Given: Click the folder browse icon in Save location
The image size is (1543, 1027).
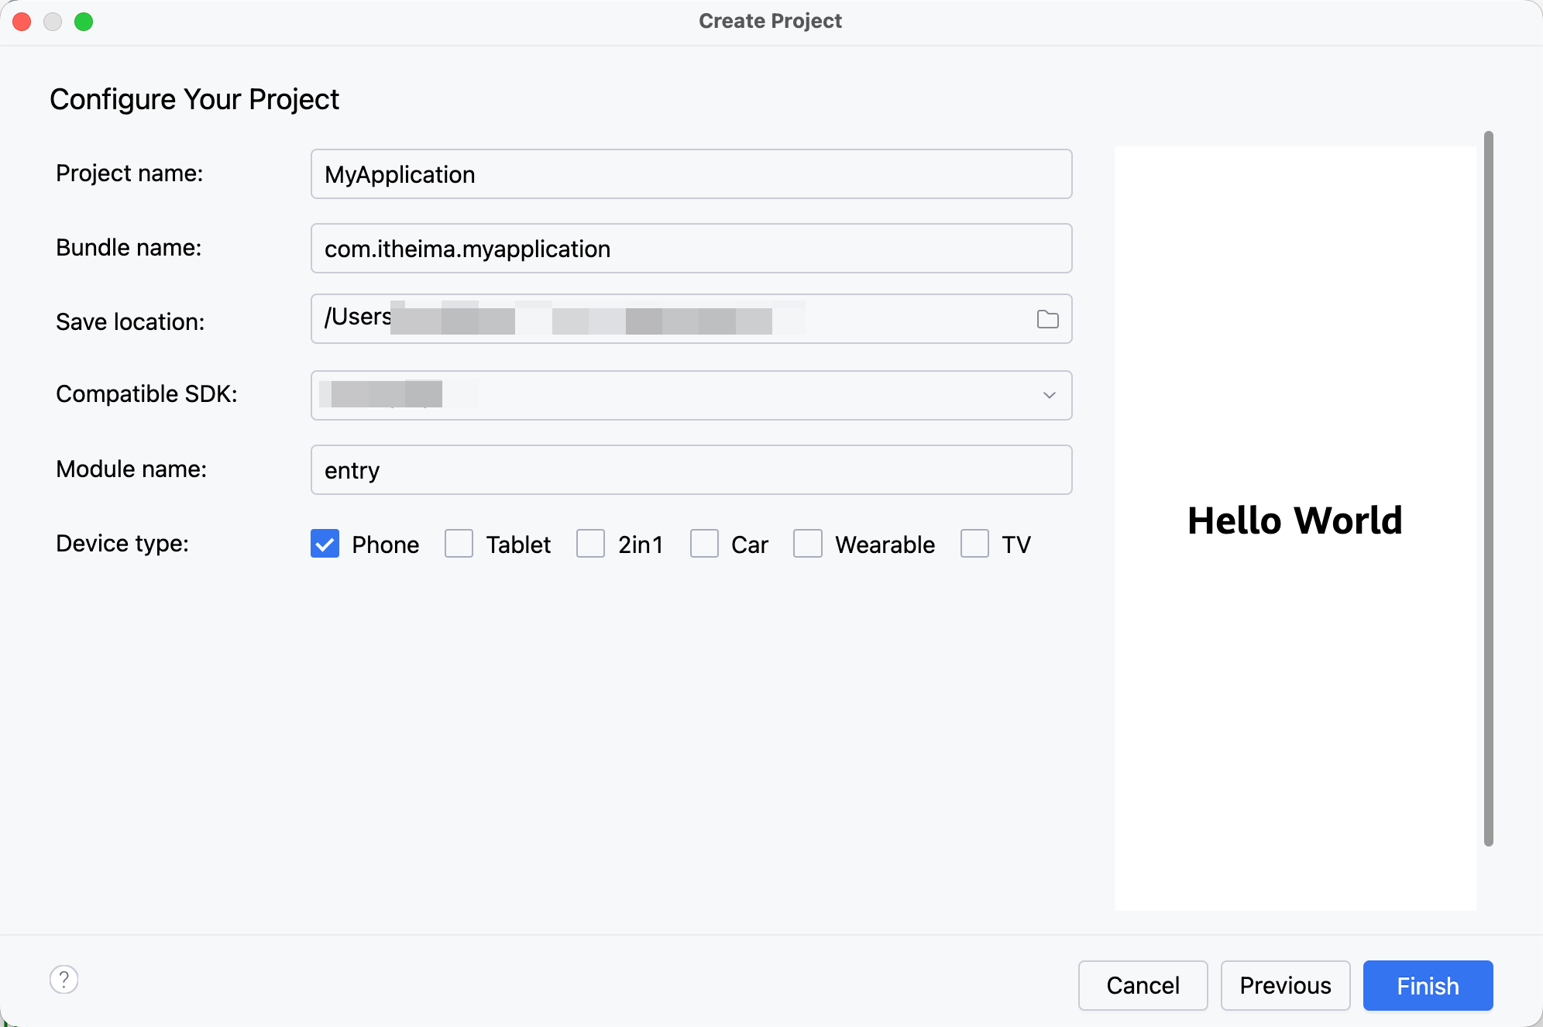Looking at the screenshot, I should [1047, 319].
